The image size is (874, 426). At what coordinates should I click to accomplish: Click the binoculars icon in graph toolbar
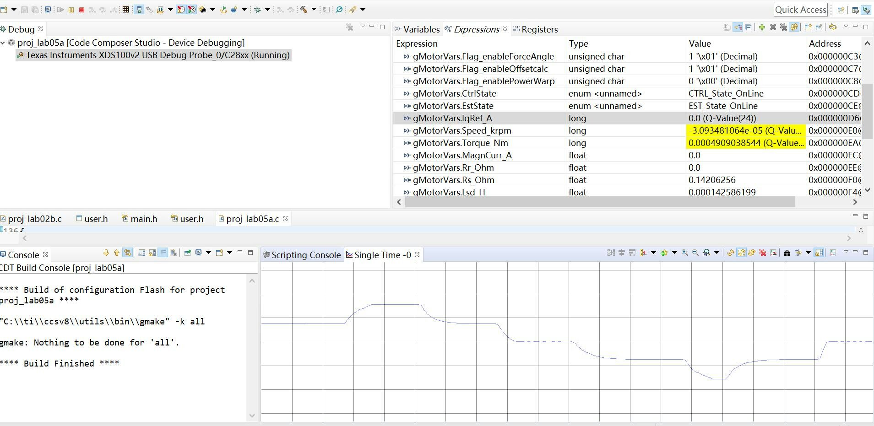pyautogui.click(x=787, y=253)
